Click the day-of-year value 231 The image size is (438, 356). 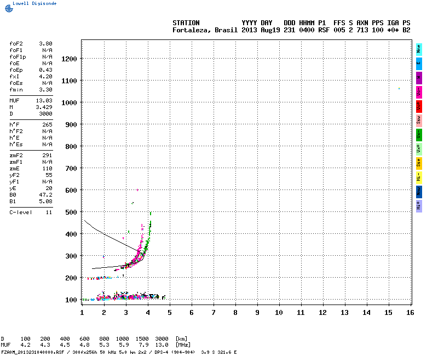pos(290,30)
